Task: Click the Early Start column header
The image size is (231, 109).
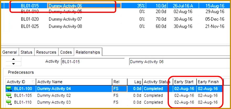Action: point(185,82)
